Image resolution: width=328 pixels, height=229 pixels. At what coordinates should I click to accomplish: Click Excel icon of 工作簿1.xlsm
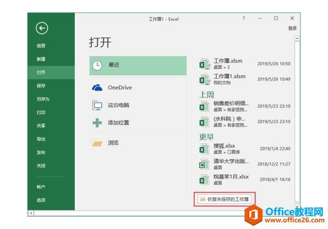204,79
